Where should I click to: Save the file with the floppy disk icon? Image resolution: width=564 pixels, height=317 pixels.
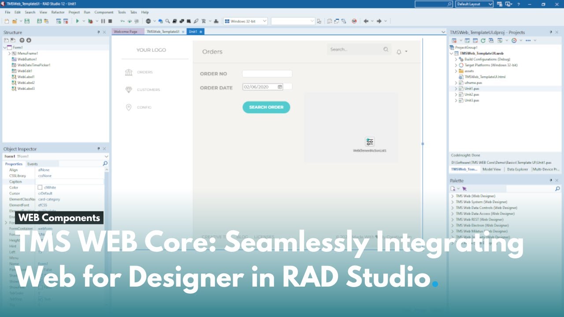[x=27, y=21]
